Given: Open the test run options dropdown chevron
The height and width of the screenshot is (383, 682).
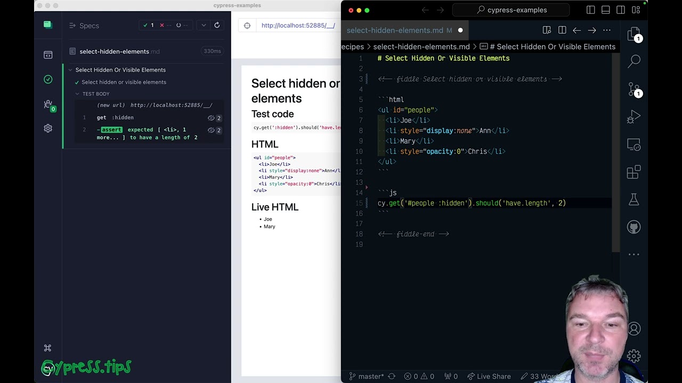Looking at the screenshot, I should [204, 25].
